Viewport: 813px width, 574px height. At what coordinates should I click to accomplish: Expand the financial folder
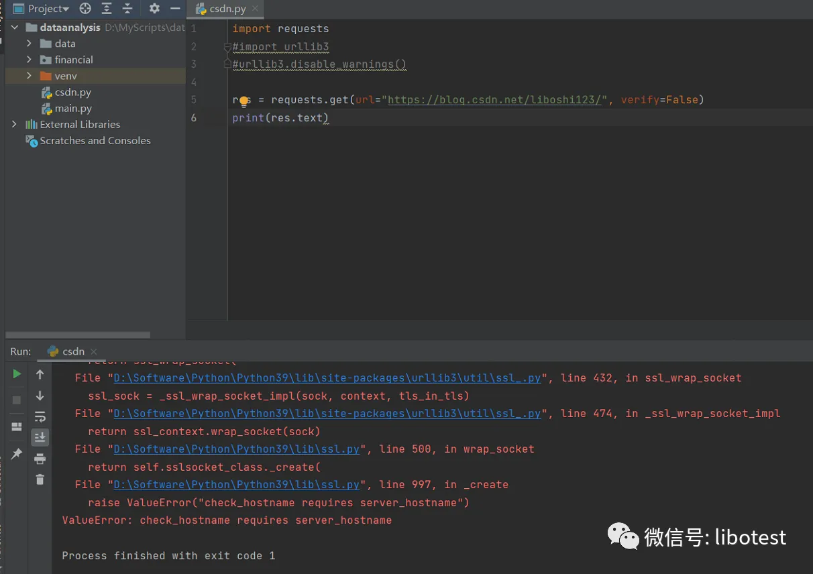click(x=29, y=60)
